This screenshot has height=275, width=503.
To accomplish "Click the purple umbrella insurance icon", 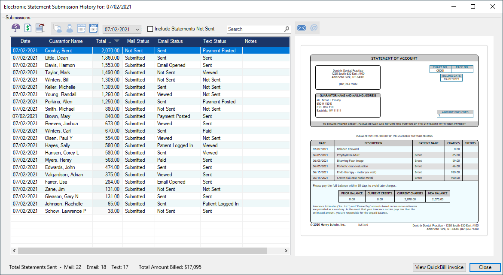I will (16, 29).
